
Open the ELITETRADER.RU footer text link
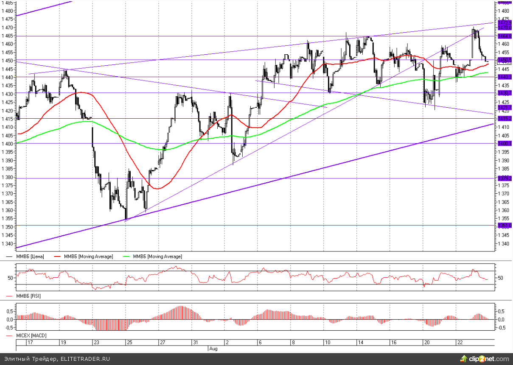(85, 359)
